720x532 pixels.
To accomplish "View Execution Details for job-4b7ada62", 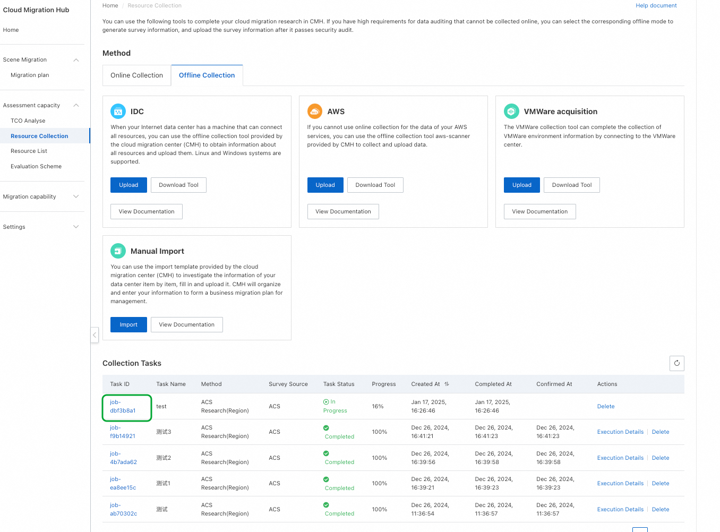I will [x=620, y=458].
